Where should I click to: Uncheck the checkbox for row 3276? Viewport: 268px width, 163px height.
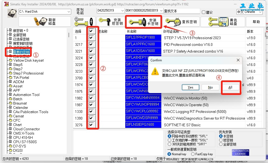(91, 125)
